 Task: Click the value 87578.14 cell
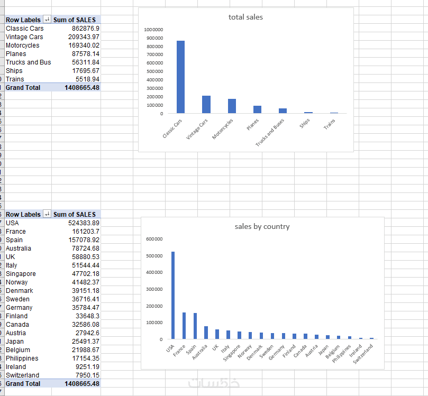[76, 54]
